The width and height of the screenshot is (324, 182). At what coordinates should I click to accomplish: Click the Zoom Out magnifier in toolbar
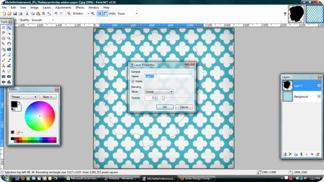pyautogui.click(x=69, y=14)
